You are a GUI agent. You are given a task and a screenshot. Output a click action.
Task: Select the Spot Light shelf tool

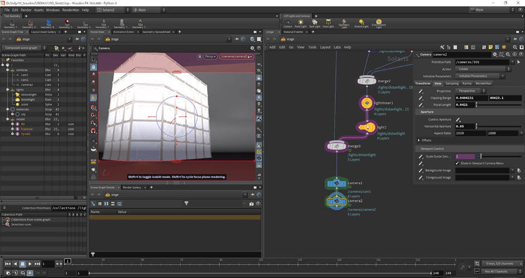[315, 23]
